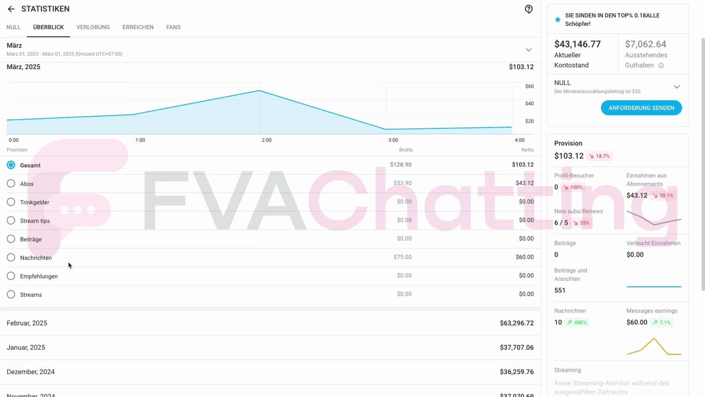This screenshot has height=397, width=705.
Task: Select the Abos radio button
Action: 11,183
